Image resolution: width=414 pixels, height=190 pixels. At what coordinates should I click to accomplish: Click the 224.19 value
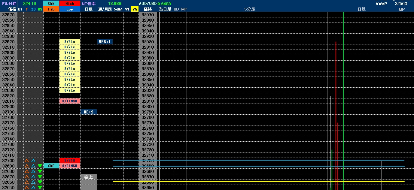click(x=29, y=4)
